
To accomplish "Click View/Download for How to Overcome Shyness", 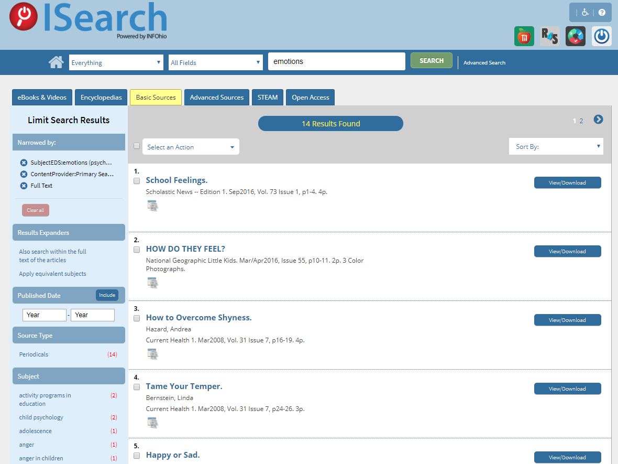I will pyautogui.click(x=568, y=320).
